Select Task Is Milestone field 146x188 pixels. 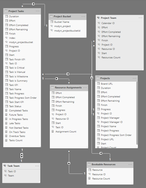point(19,77)
